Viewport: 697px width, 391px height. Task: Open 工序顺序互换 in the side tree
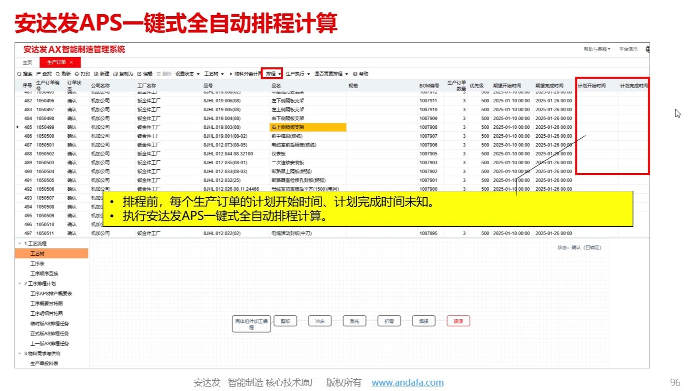[x=44, y=273]
